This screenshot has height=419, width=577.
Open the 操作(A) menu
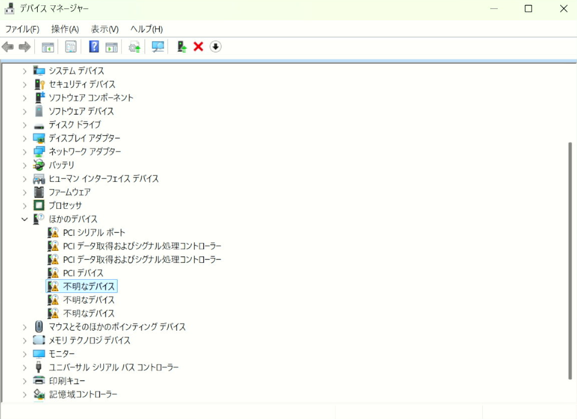[x=65, y=29]
